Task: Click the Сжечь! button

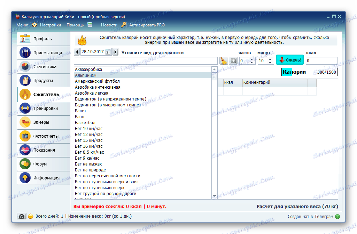Action: [x=290, y=60]
